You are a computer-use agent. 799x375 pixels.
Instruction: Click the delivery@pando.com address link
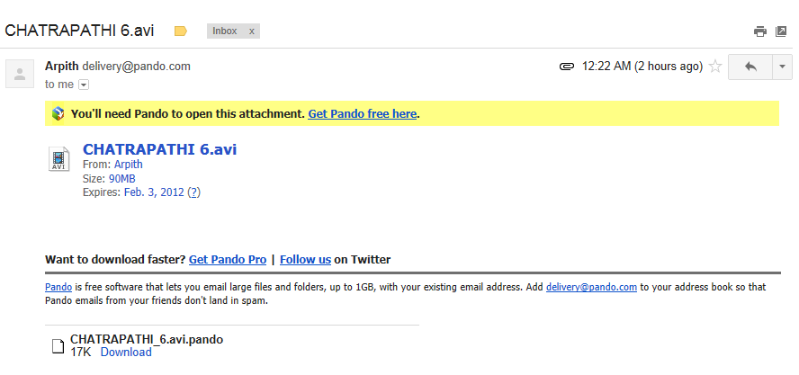[x=591, y=288]
